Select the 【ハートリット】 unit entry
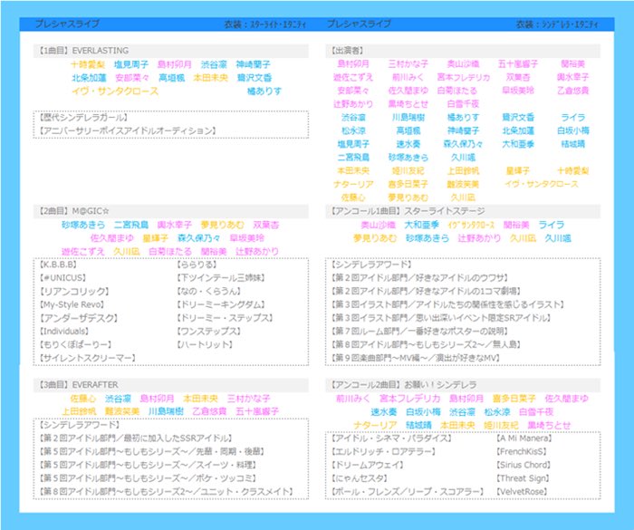The width and height of the screenshot is (634, 530). pyautogui.click(x=205, y=344)
